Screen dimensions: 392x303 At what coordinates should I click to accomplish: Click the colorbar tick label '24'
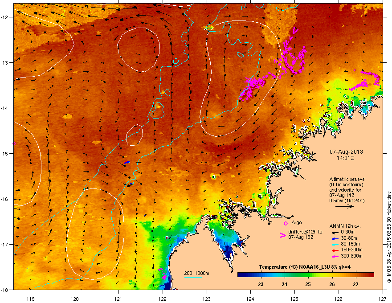coord(285,284)
